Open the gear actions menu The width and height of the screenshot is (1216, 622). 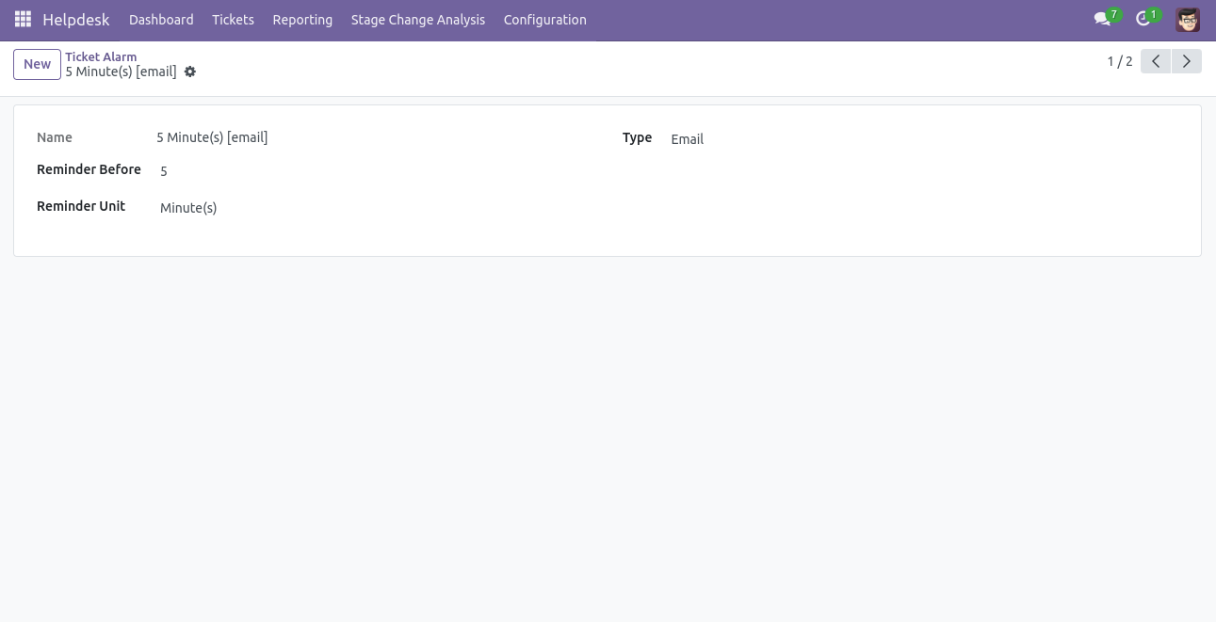(x=190, y=72)
